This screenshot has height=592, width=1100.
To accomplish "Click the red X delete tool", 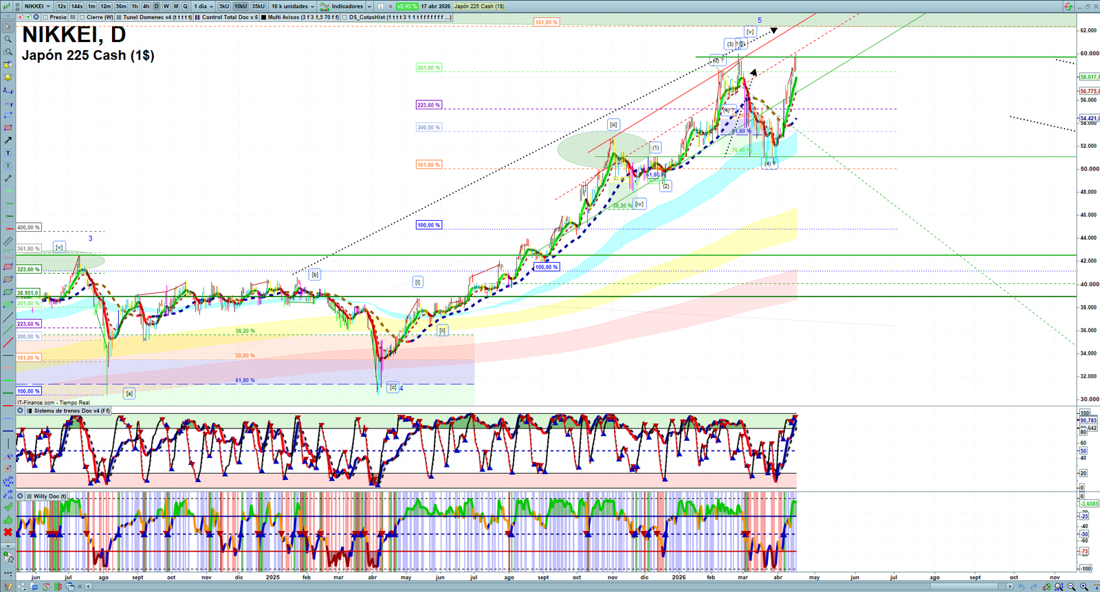I will pos(8,532).
